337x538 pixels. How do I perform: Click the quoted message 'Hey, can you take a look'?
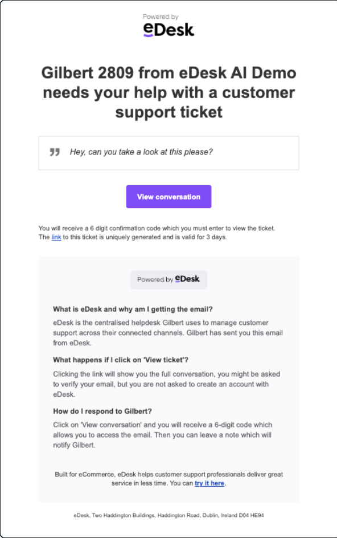(x=141, y=152)
